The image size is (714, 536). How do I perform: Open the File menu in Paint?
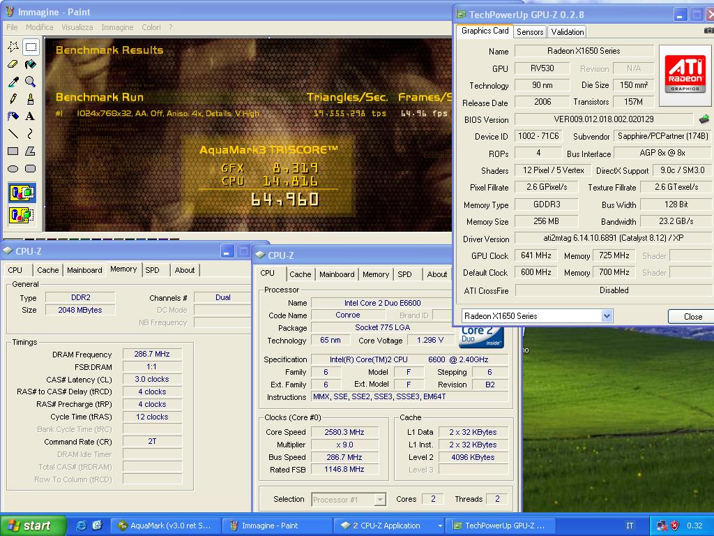point(12,27)
